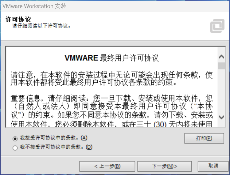The image size is (230, 175).
Task: Cancel installation using 取消 button
Action: (213, 166)
